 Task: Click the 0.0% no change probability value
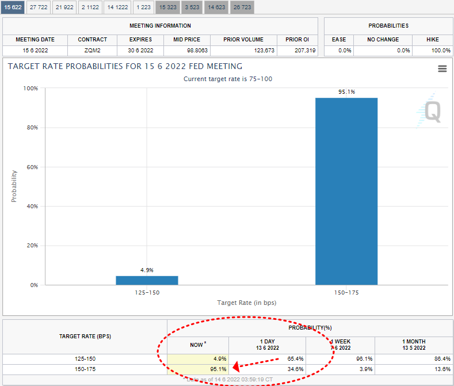(403, 51)
